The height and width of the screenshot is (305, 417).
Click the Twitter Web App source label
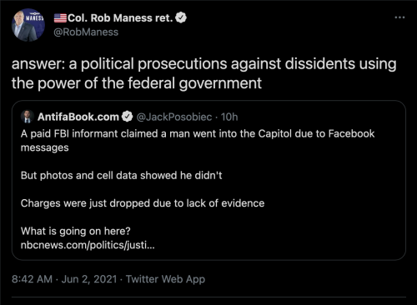tap(165, 279)
